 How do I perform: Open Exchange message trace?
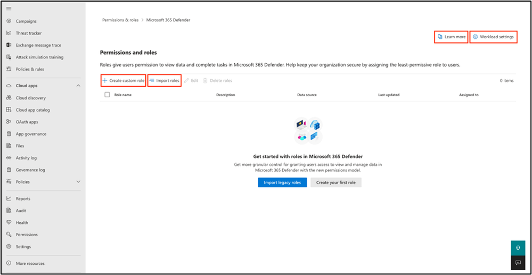click(39, 45)
